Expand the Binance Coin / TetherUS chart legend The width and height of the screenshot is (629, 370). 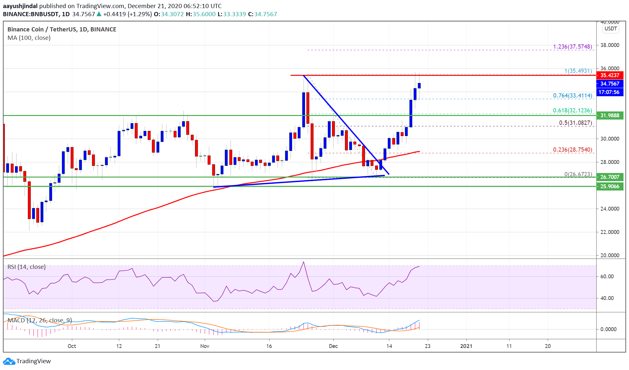click(x=62, y=29)
